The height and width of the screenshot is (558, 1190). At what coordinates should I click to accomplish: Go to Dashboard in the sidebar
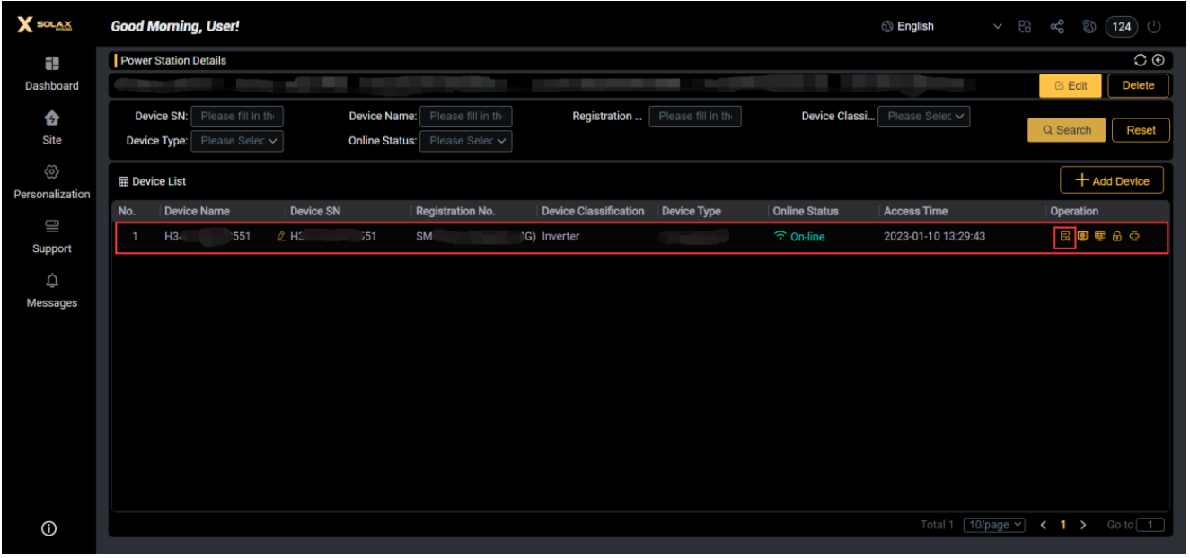(51, 74)
